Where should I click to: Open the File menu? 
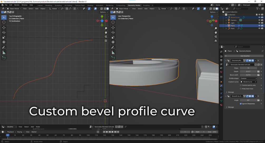point(6,5)
